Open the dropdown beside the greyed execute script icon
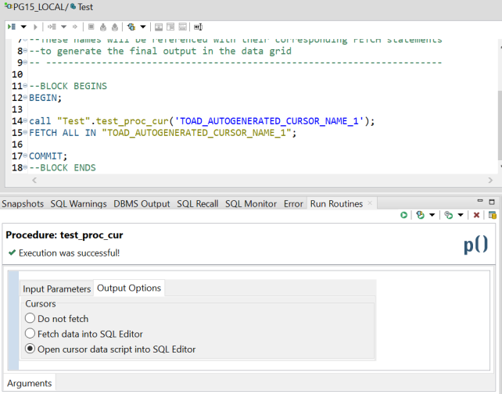Screen dimensions: 502x394 (63, 27)
